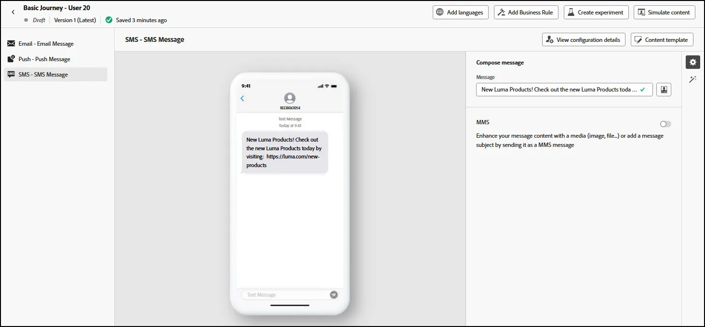Click the Create experiment button
The height and width of the screenshot is (327, 705).
[x=596, y=13]
